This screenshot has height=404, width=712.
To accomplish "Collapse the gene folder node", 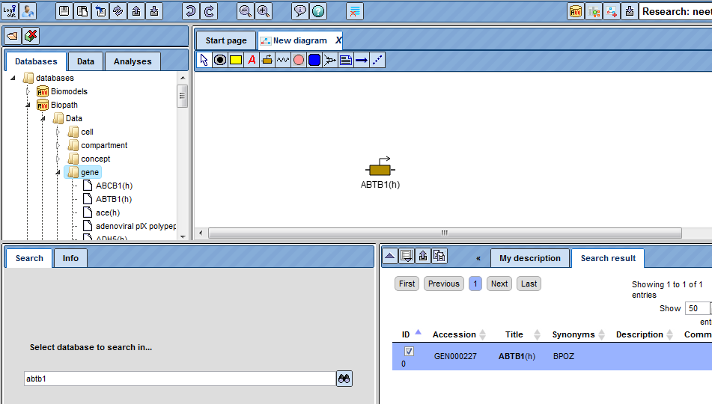I will (58, 173).
